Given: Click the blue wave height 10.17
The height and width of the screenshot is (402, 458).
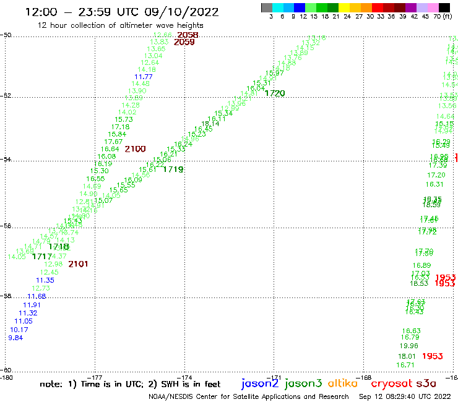Looking at the screenshot, I should 19,330.
